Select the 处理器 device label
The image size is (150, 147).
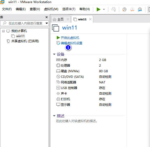[x=65, y=65]
